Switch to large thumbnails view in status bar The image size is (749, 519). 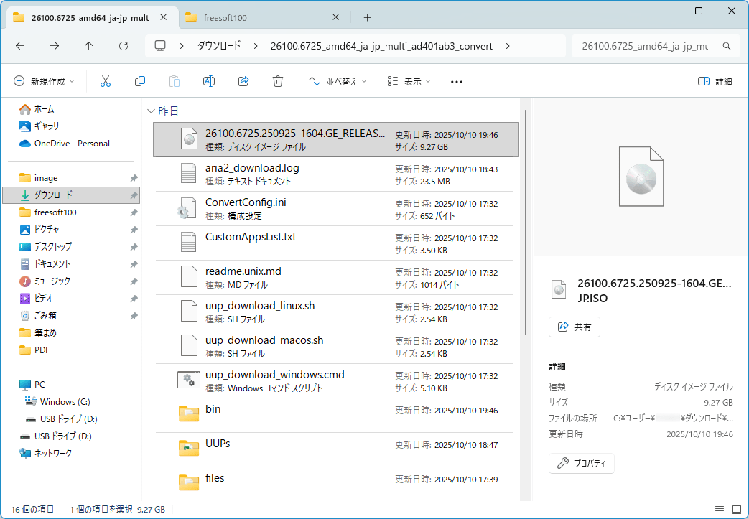735,510
